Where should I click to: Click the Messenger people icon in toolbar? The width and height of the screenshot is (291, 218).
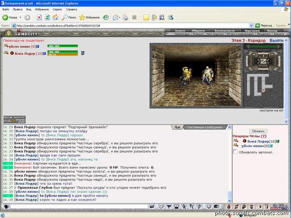[x=171, y=17]
